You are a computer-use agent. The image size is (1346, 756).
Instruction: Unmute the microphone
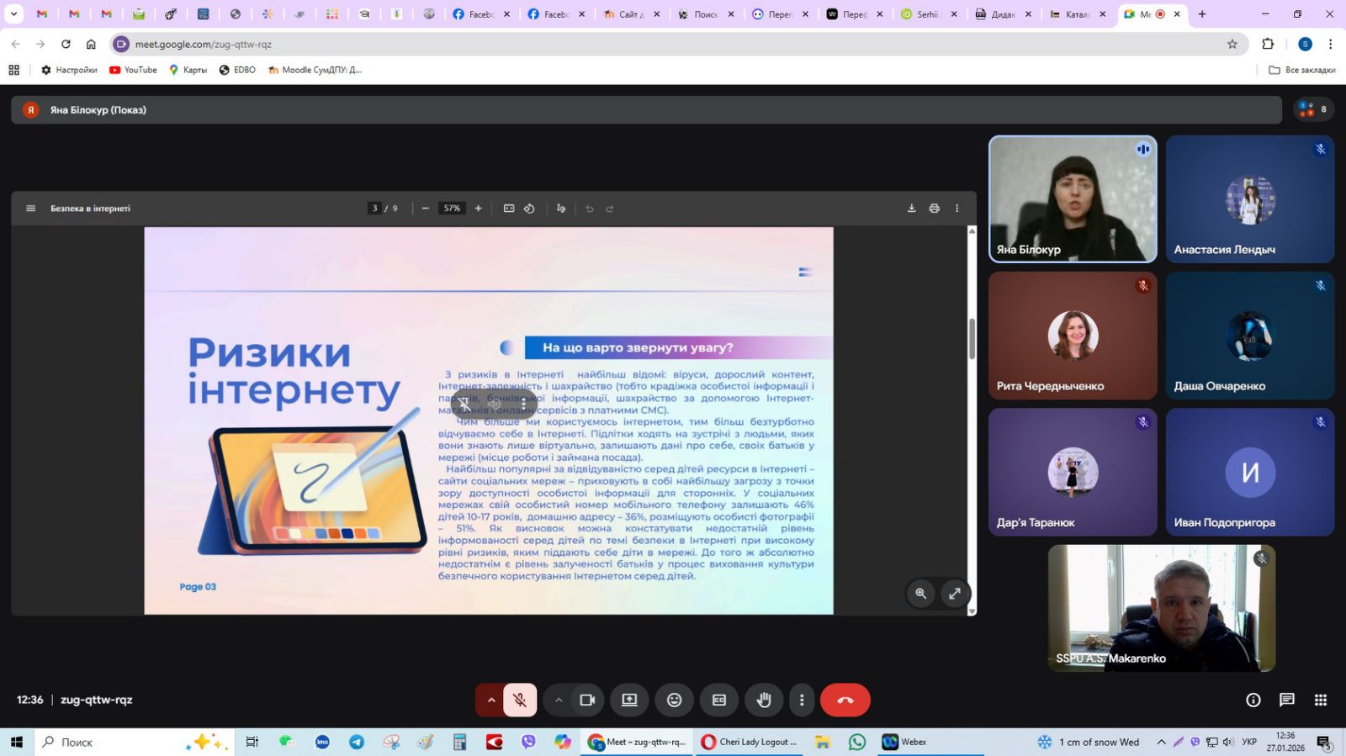pos(520,700)
